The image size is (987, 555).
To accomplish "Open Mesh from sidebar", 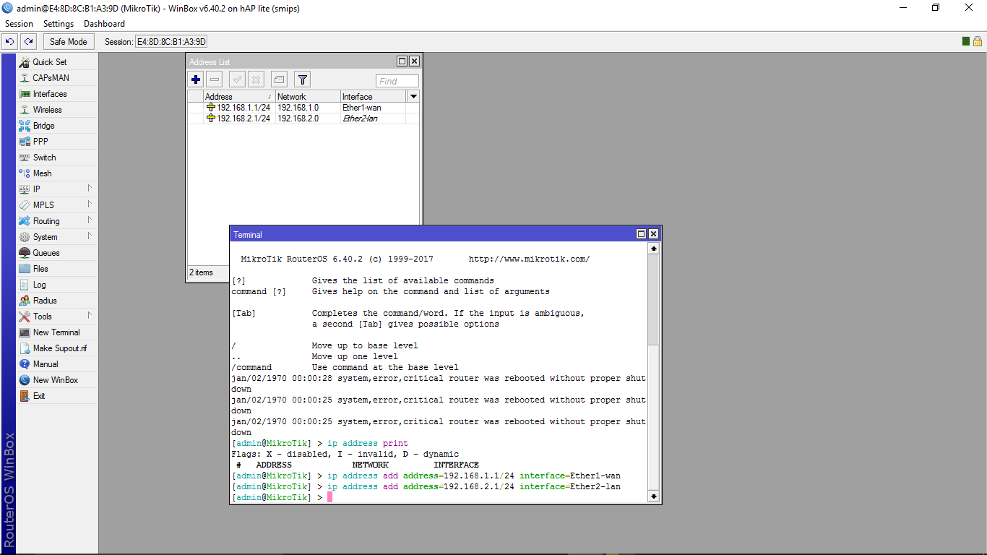I will pos(57,173).
